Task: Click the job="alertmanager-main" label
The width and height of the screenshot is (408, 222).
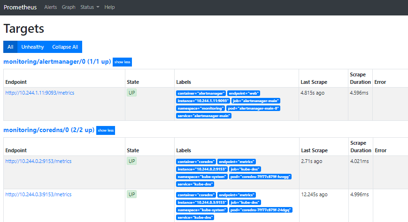Action: pos(256,101)
